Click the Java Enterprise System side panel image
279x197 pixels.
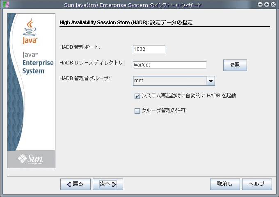click(x=31, y=91)
